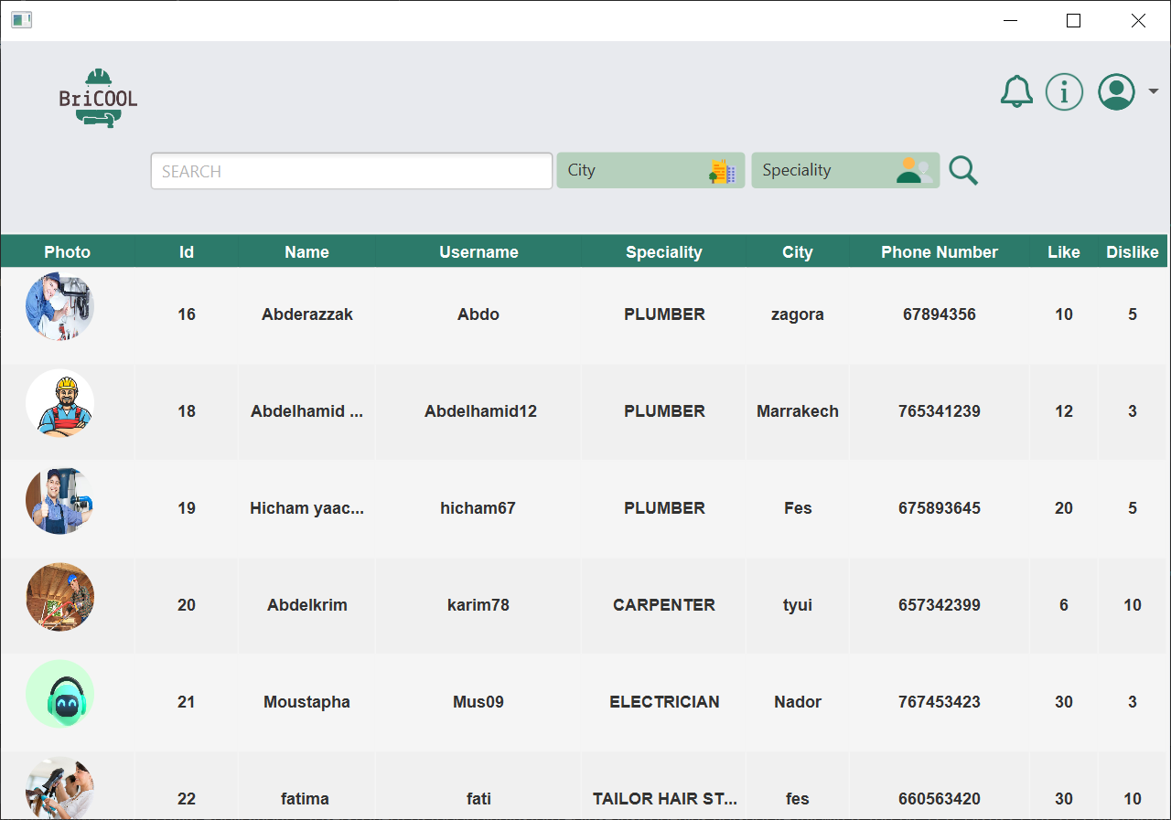Click the 'ELECTRICIAN' speciality cell
The width and height of the screenshot is (1171, 820).
point(664,702)
